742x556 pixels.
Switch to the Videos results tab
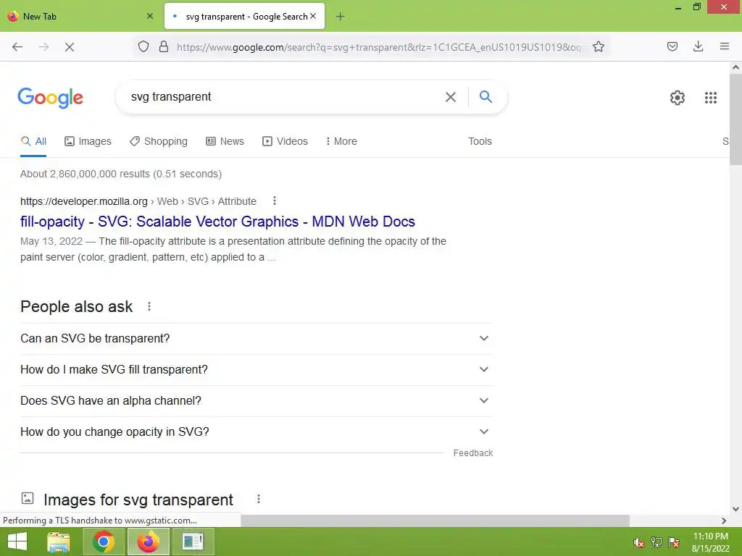[x=285, y=141]
